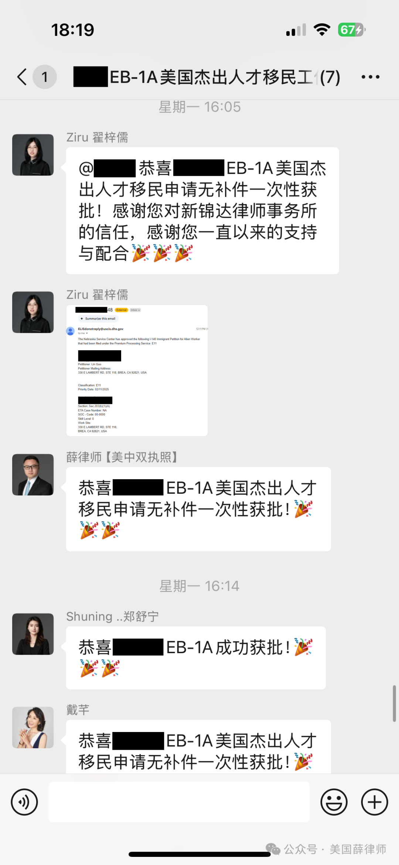
Task: Select Shuning's EB-1A成功获批 message bubble
Action: click(x=196, y=658)
